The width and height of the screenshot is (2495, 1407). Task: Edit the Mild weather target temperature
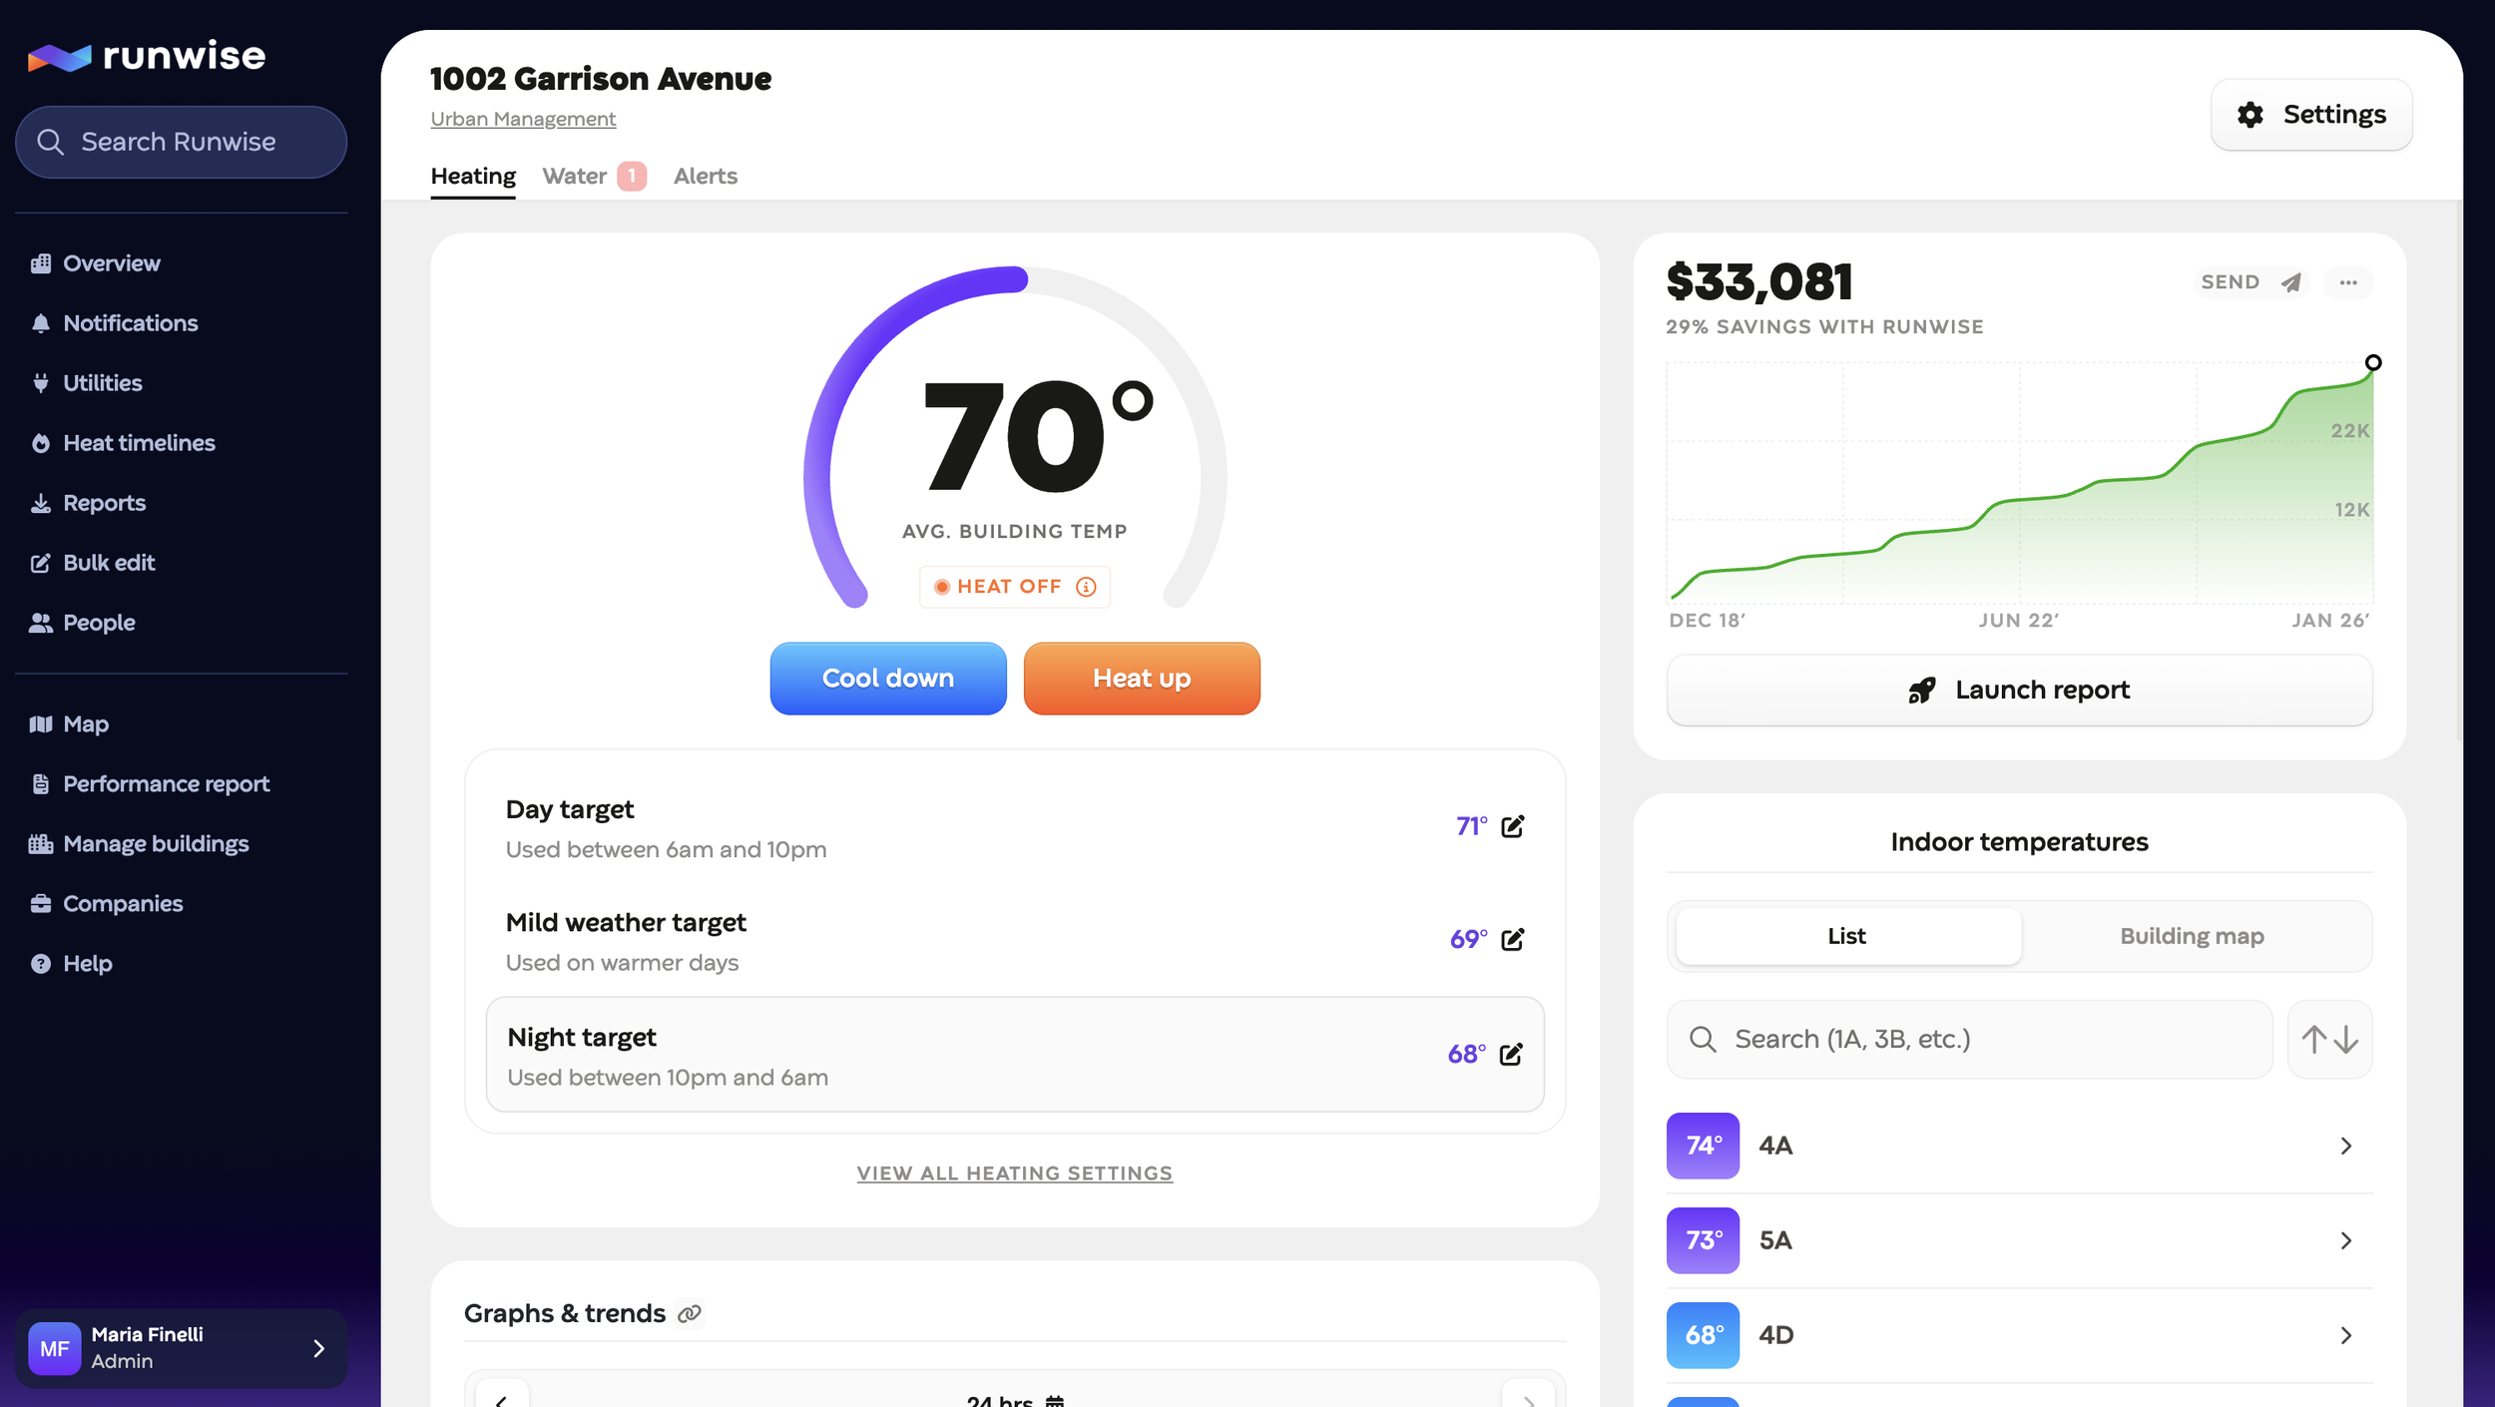[1512, 939]
